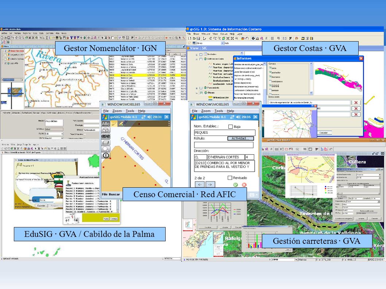Screen dimensions: 386x289
Task: Open Zoom menu in the 20:31 WINDOWSMOBILE65 window
Action: [117, 111]
